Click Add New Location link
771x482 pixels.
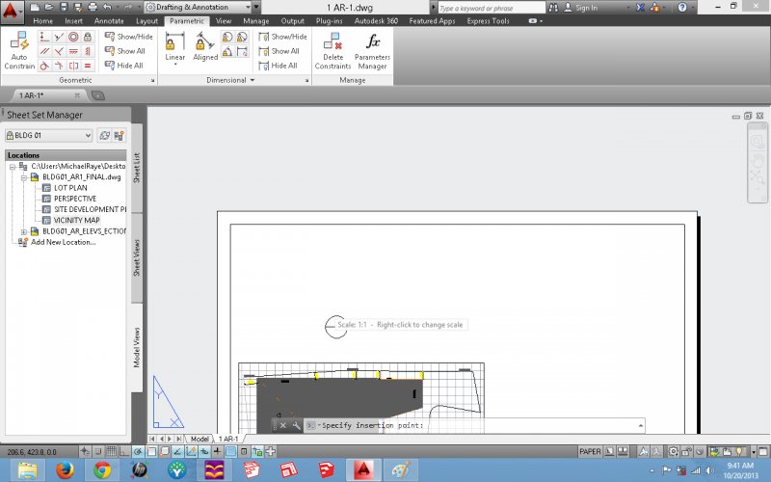click(x=63, y=242)
